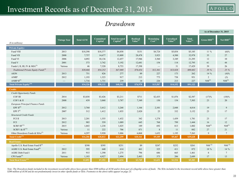
Task: Click the page number 22
Action: pos(235,176)
